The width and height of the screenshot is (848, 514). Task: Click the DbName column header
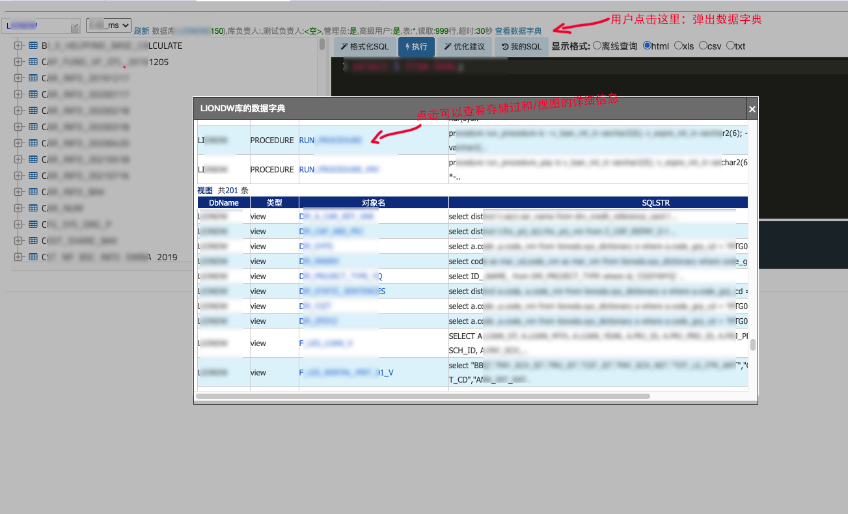pyautogui.click(x=224, y=202)
